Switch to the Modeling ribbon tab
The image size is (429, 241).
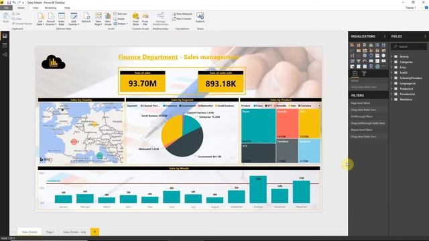click(50, 8)
